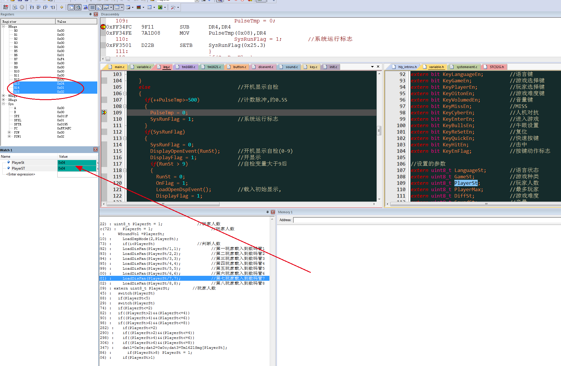Open the Serial windows dropdown arrow
The height and width of the screenshot is (366, 561).
click(x=133, y=7)
